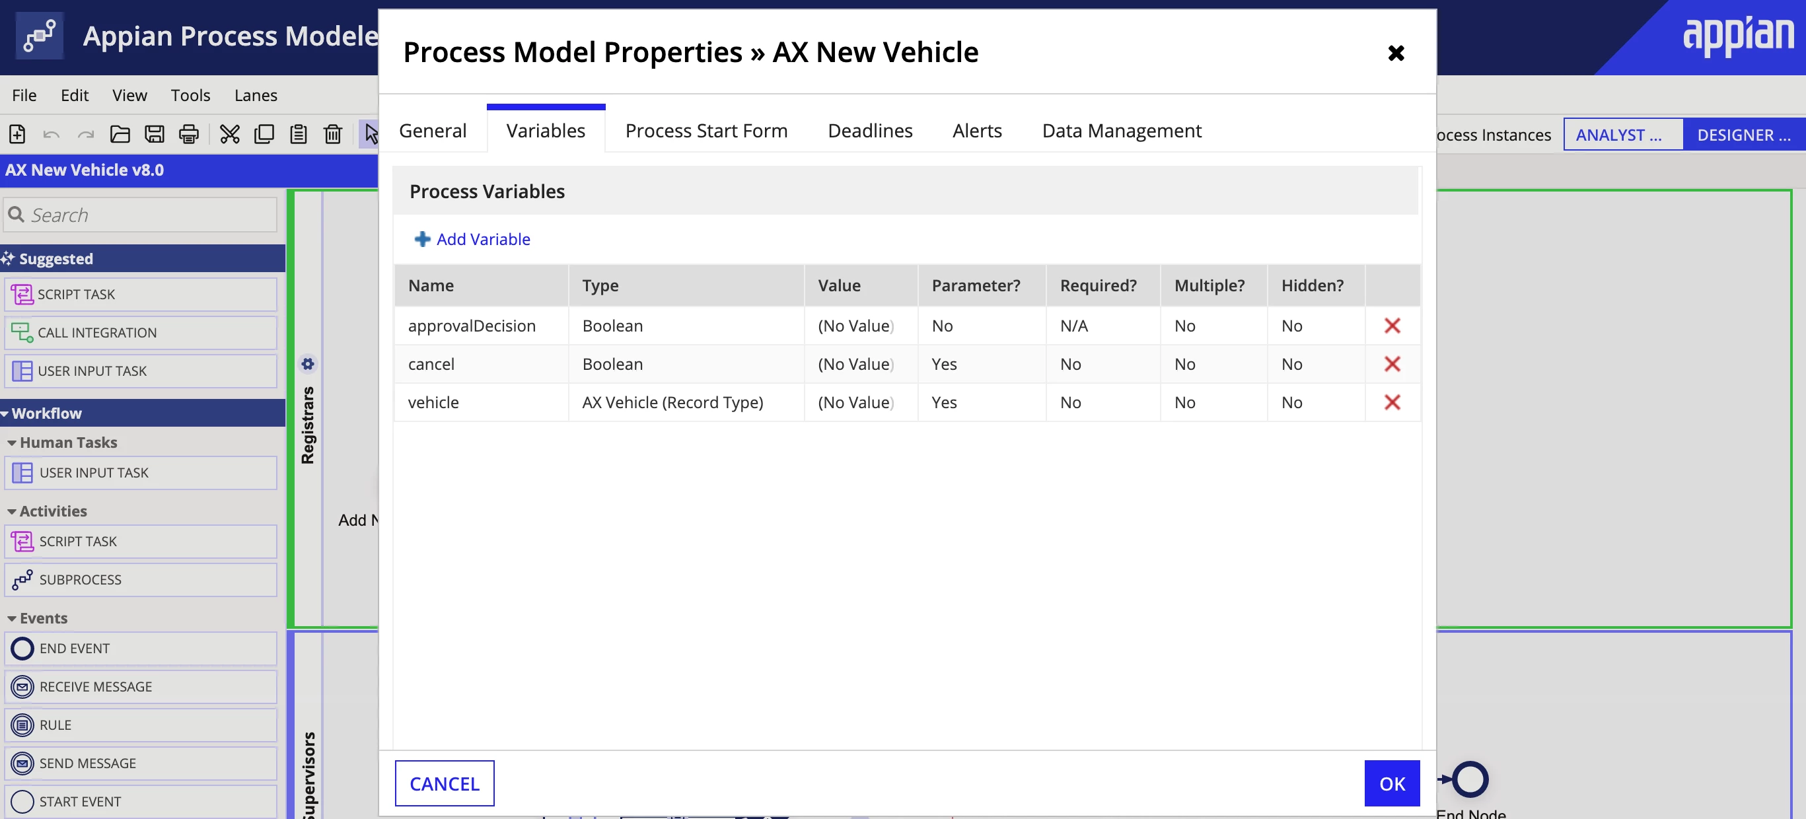
Task: Select Start Event in palette
Action: coord(141,801)
